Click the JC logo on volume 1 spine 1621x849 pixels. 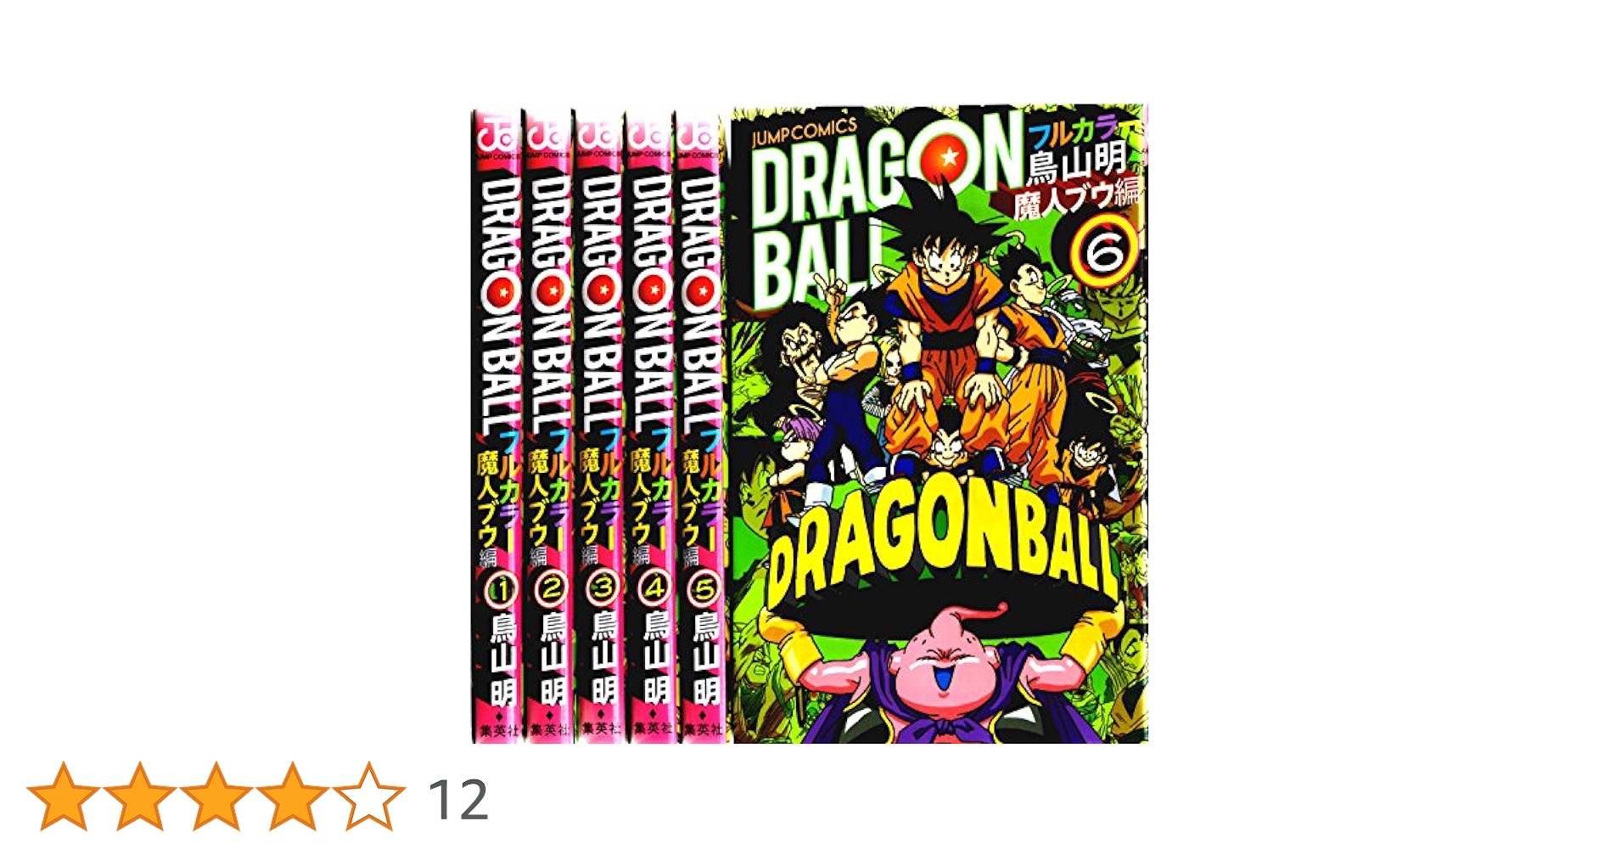click(498, 133)
